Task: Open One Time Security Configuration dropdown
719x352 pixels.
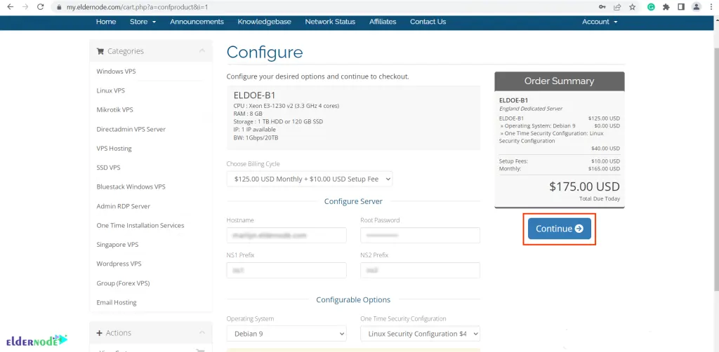Action: pos(420,334)
